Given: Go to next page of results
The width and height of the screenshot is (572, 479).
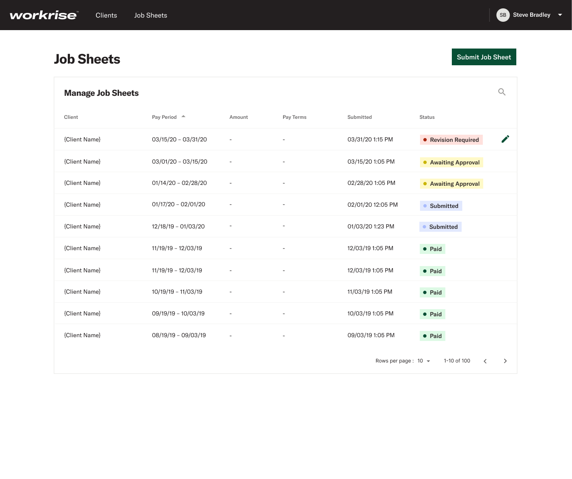Looking at the screenshot, I should pos(505,361).
